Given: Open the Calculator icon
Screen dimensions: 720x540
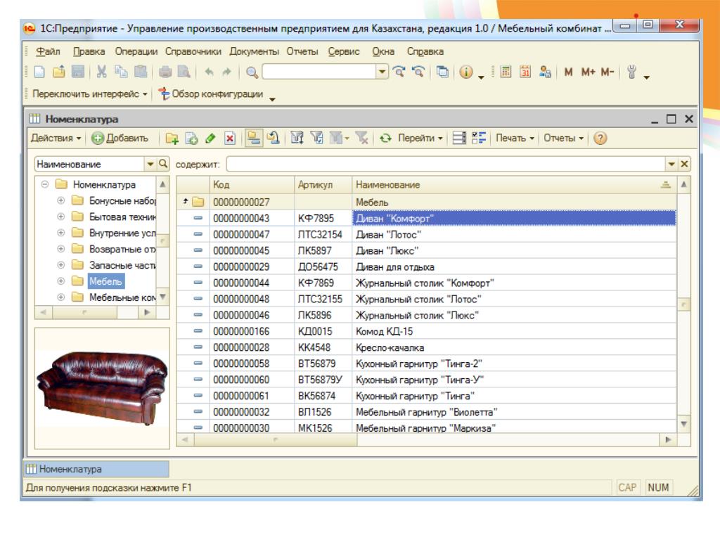Looking at the screenshot, I should click(x=506, y=72).
